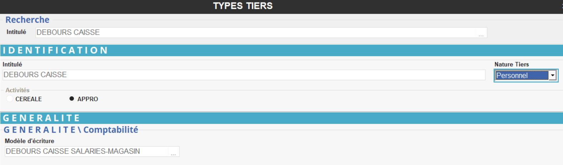This screenshot has height=165, width=563.
Task: Click the Identification Intitulé text field
Action: 244,75
